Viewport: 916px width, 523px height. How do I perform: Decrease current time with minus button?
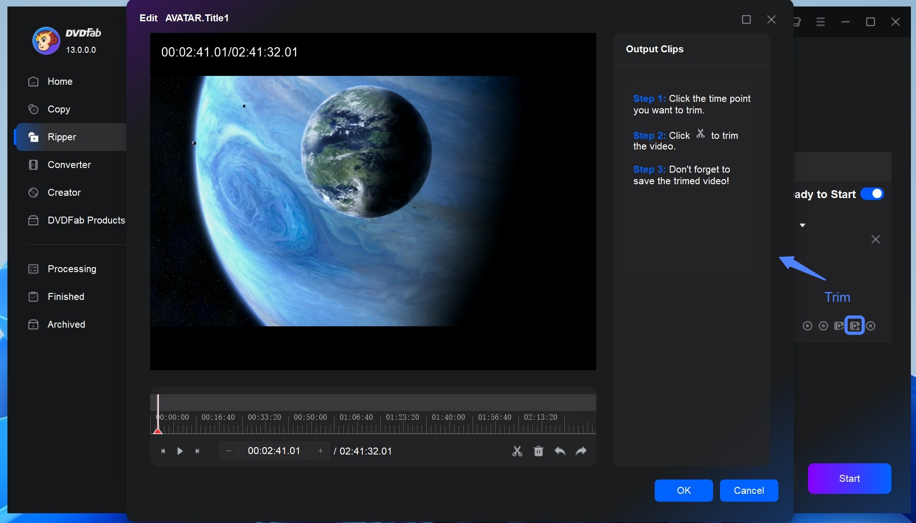tap(229, 451)
